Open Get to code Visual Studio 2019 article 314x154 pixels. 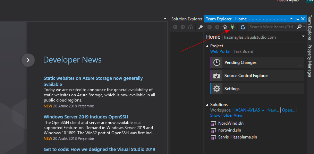point(99,150)
